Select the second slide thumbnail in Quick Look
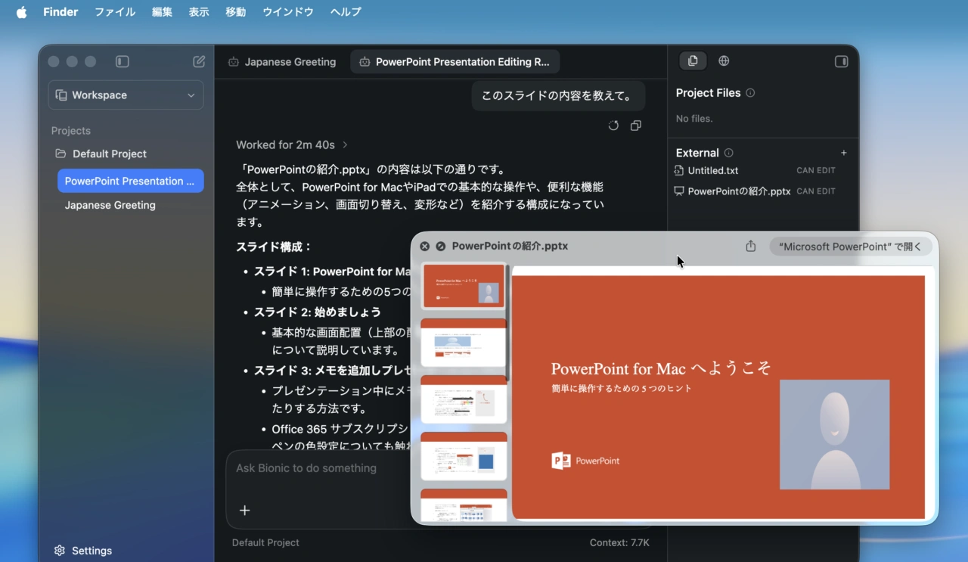The image size is (968, 562). (464, 343)
